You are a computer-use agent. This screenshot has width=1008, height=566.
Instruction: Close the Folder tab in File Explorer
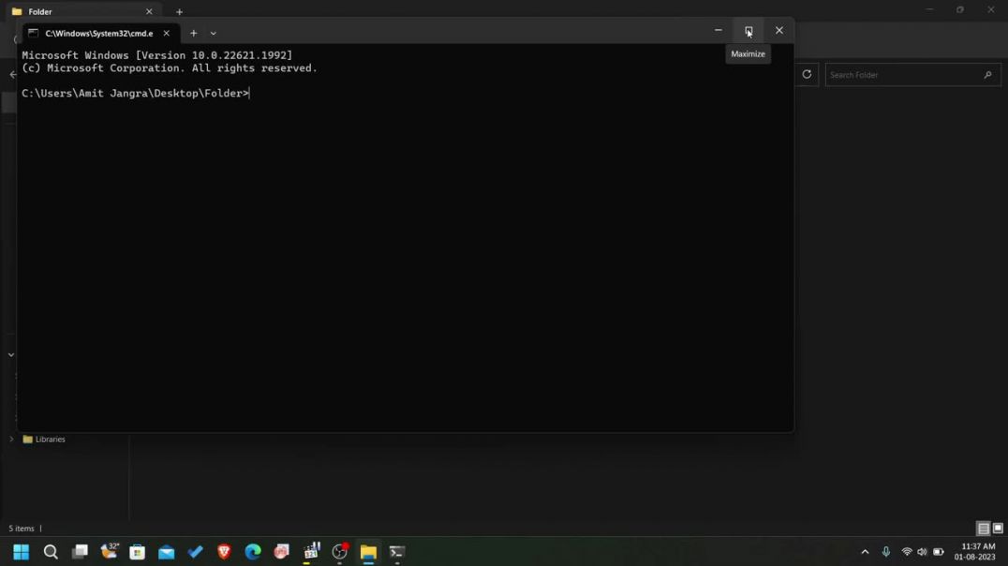coord(149,11)
